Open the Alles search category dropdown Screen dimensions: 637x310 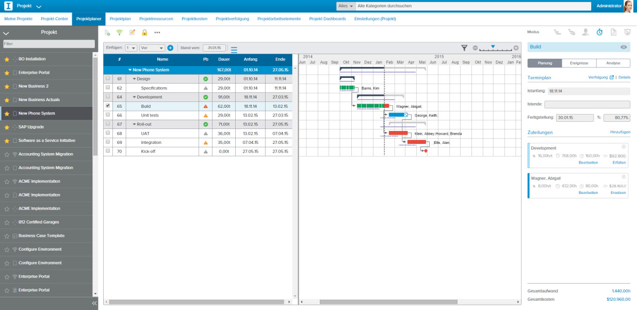coord(346,6)
